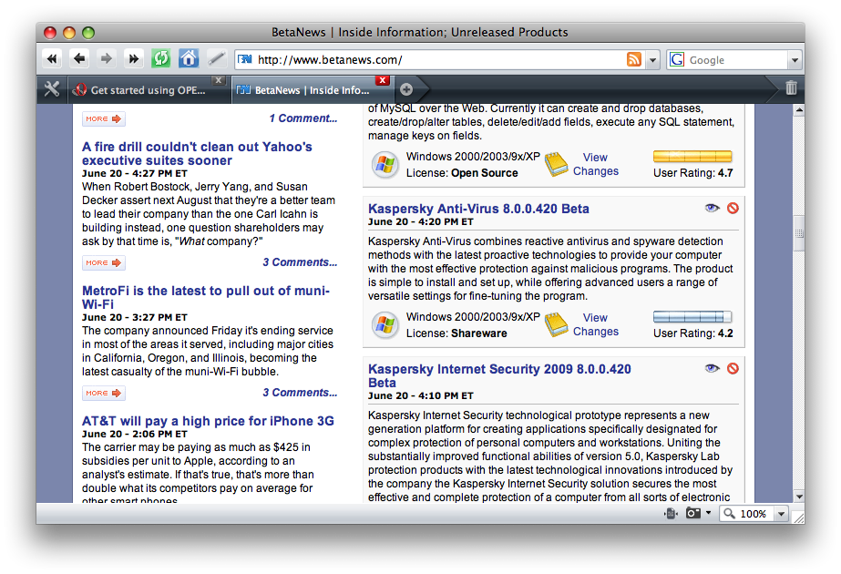Open the Home page icon
The height and width of the screenshot is (574, 841).
click(189, 58)
